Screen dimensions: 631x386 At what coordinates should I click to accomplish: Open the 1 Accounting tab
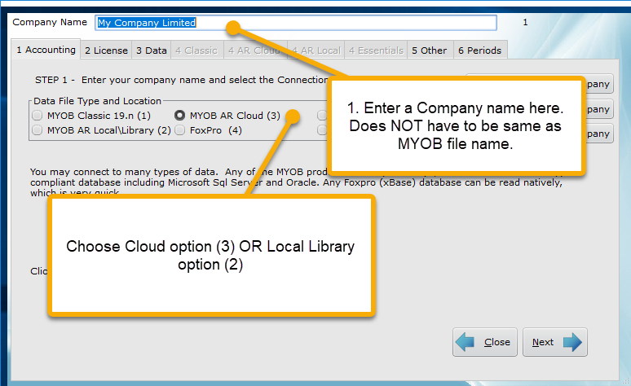[x=46, y=50]
